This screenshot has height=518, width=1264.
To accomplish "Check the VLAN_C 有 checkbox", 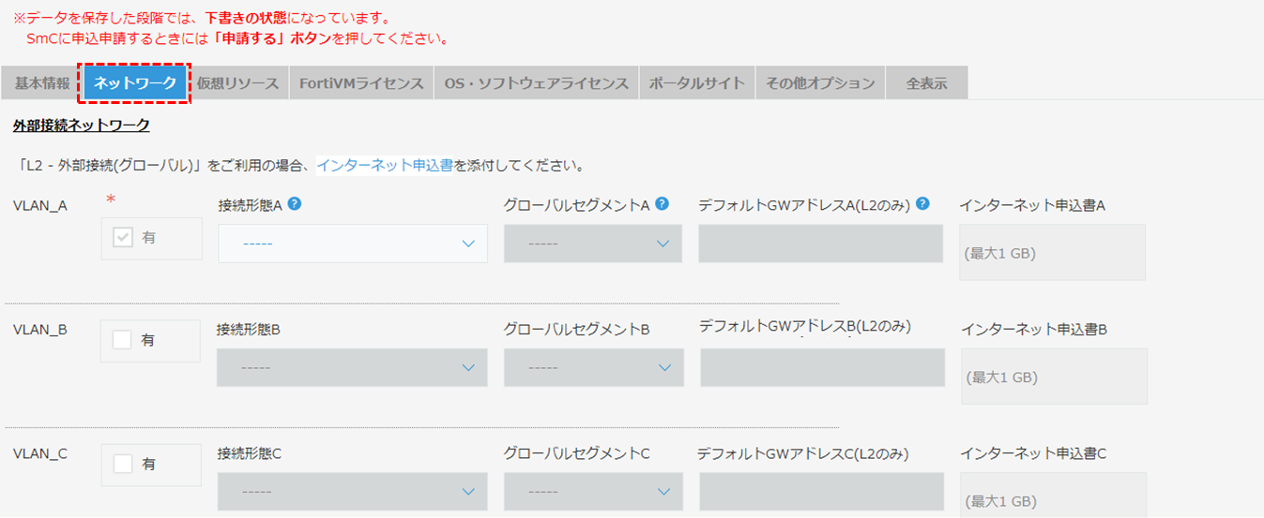I will (122, 464).
